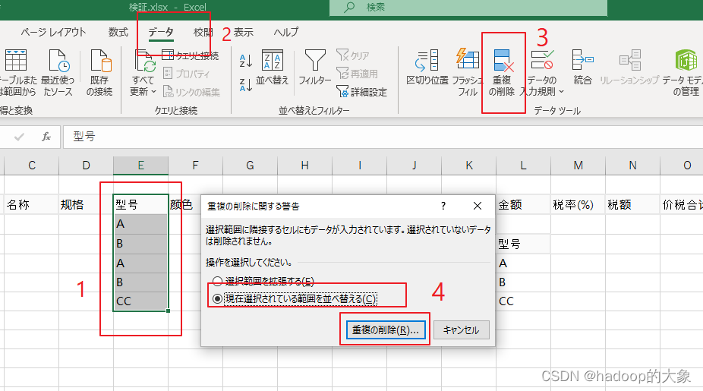Select column N header
The height and width of the screenshot is (391, 703).
pyautogui.click(x=632, y=166)
